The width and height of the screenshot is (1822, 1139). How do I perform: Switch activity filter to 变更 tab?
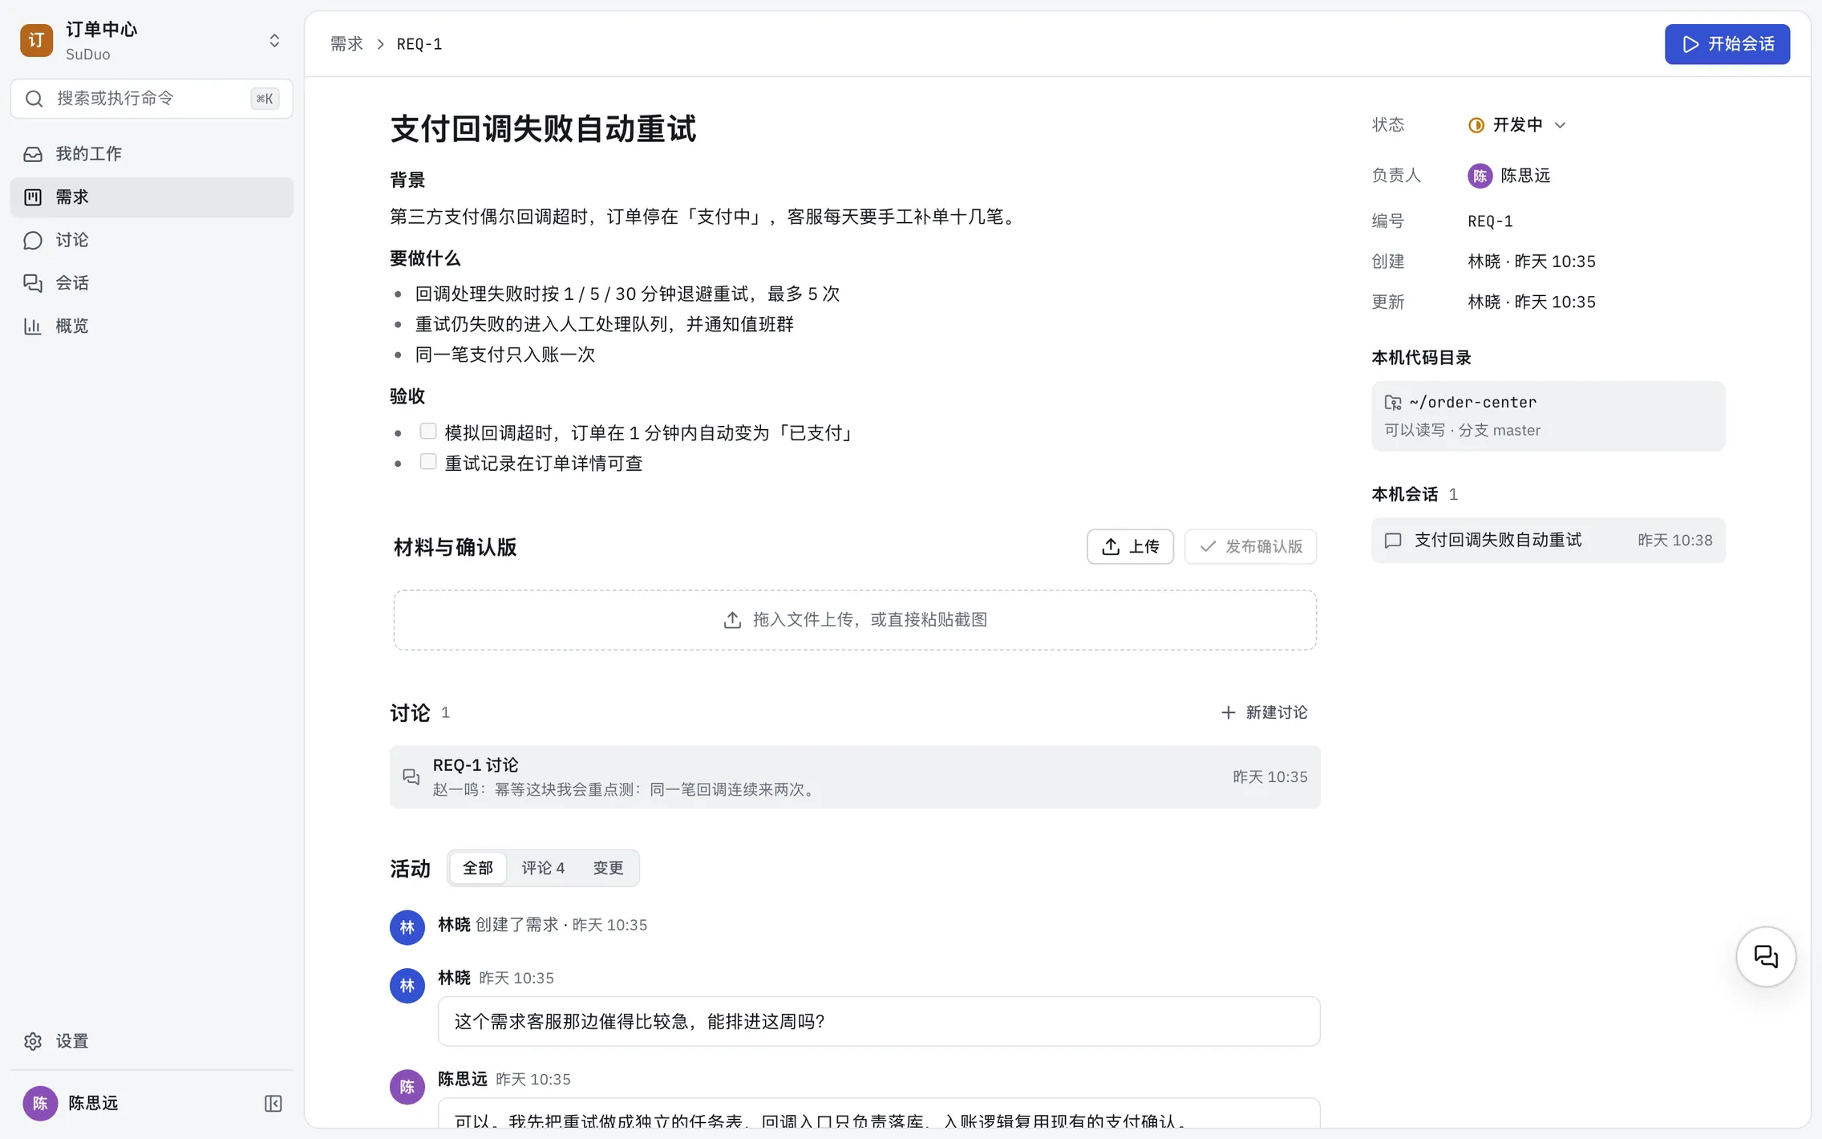pyautogui.click(x=608, y=868)
